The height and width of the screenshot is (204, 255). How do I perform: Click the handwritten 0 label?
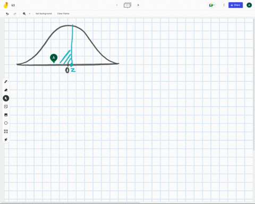click(x=67, y=70)
